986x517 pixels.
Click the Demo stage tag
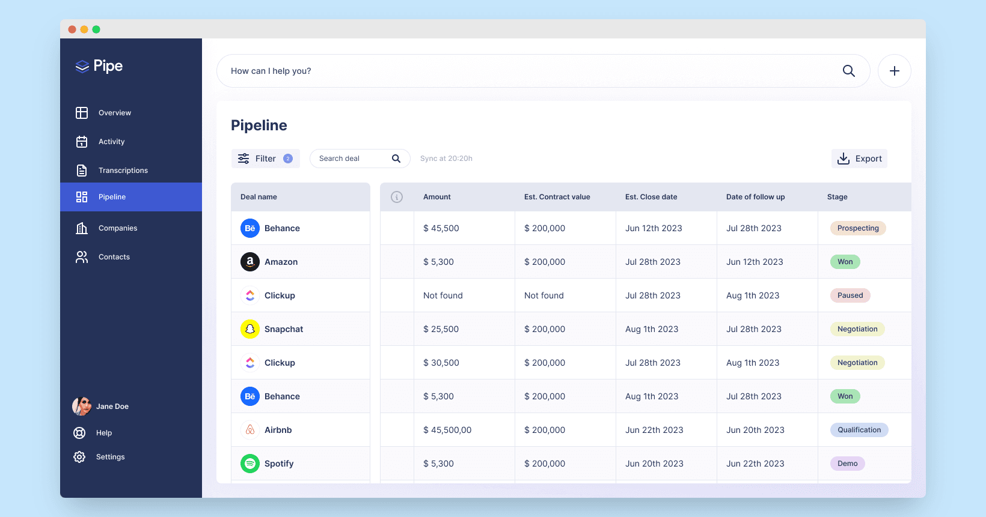click(x=848, y=464)
